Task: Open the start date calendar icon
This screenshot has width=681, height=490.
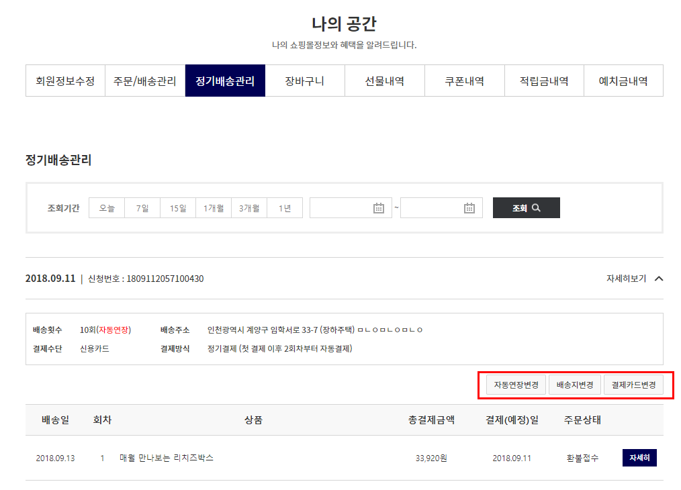Action: coord(378,208)
